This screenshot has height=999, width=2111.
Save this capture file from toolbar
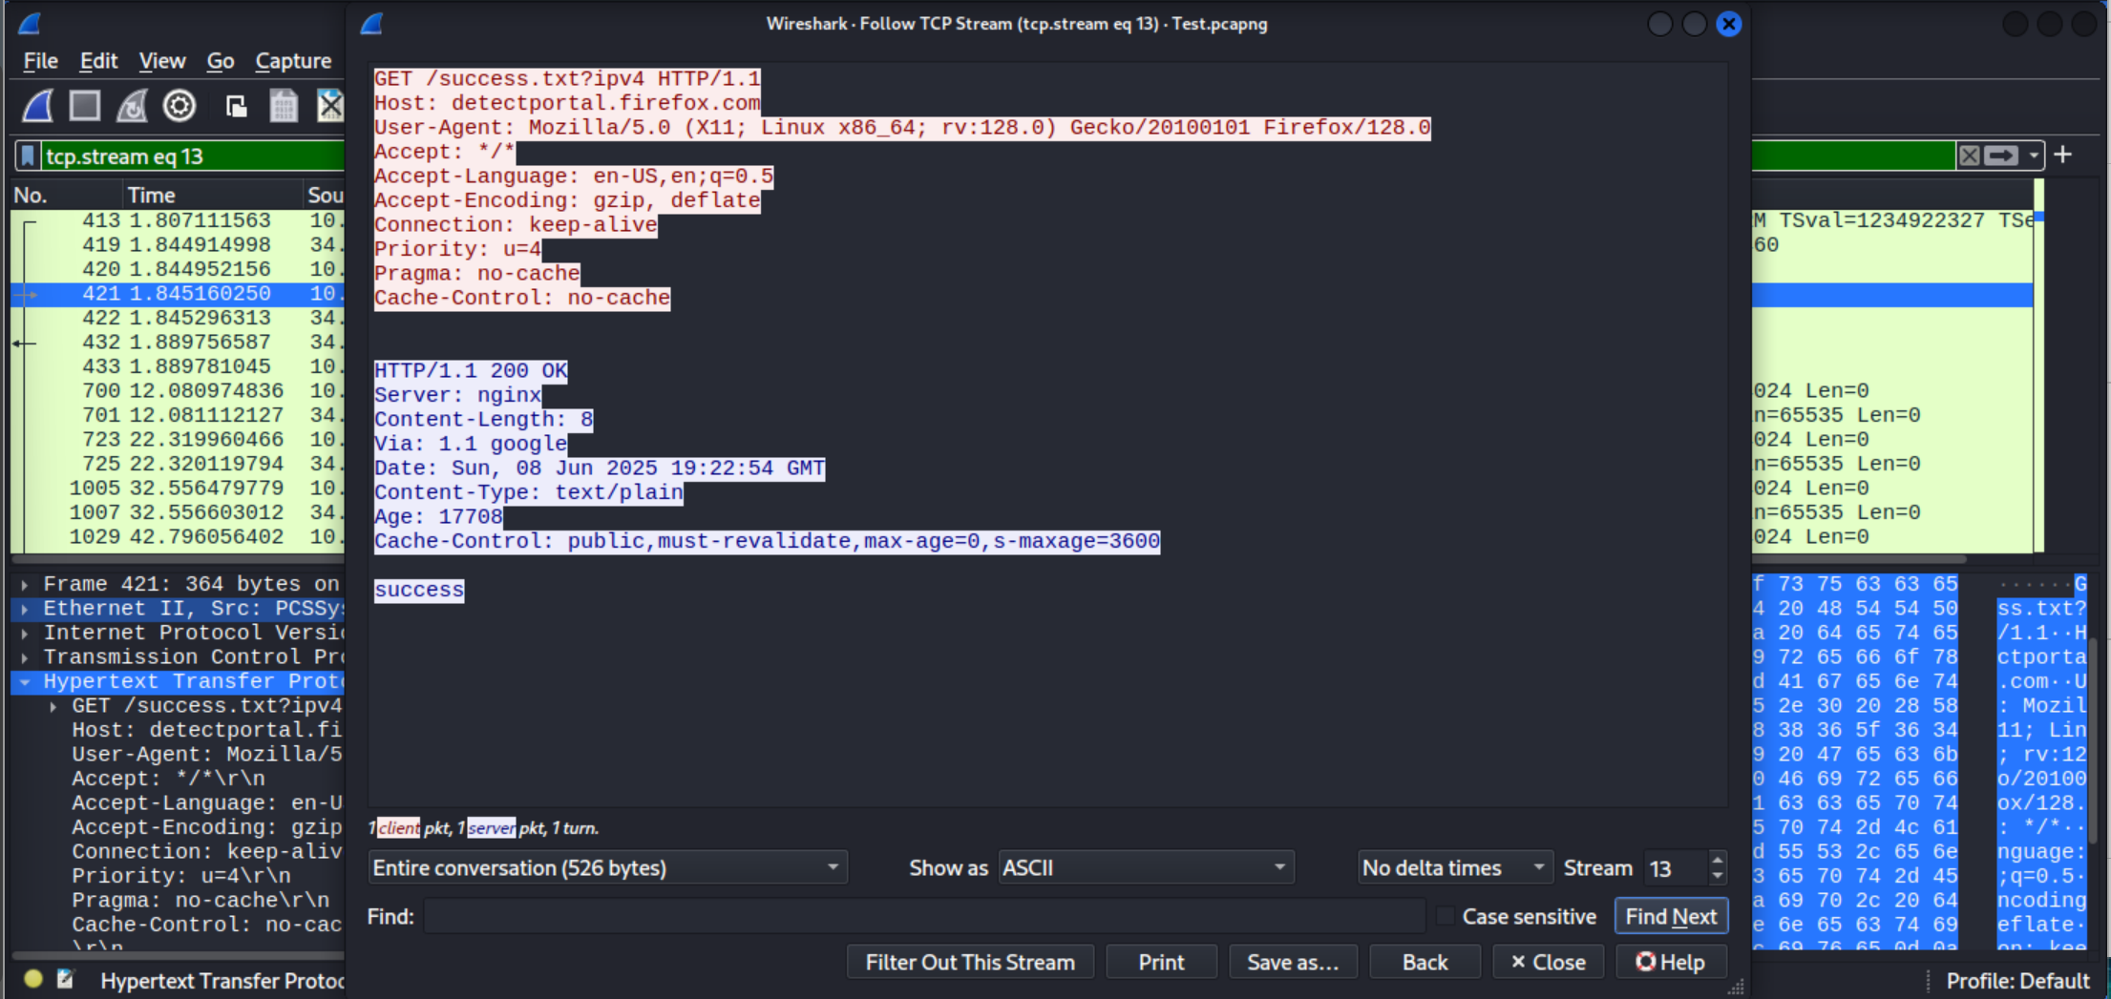click(x=284, y=106)
